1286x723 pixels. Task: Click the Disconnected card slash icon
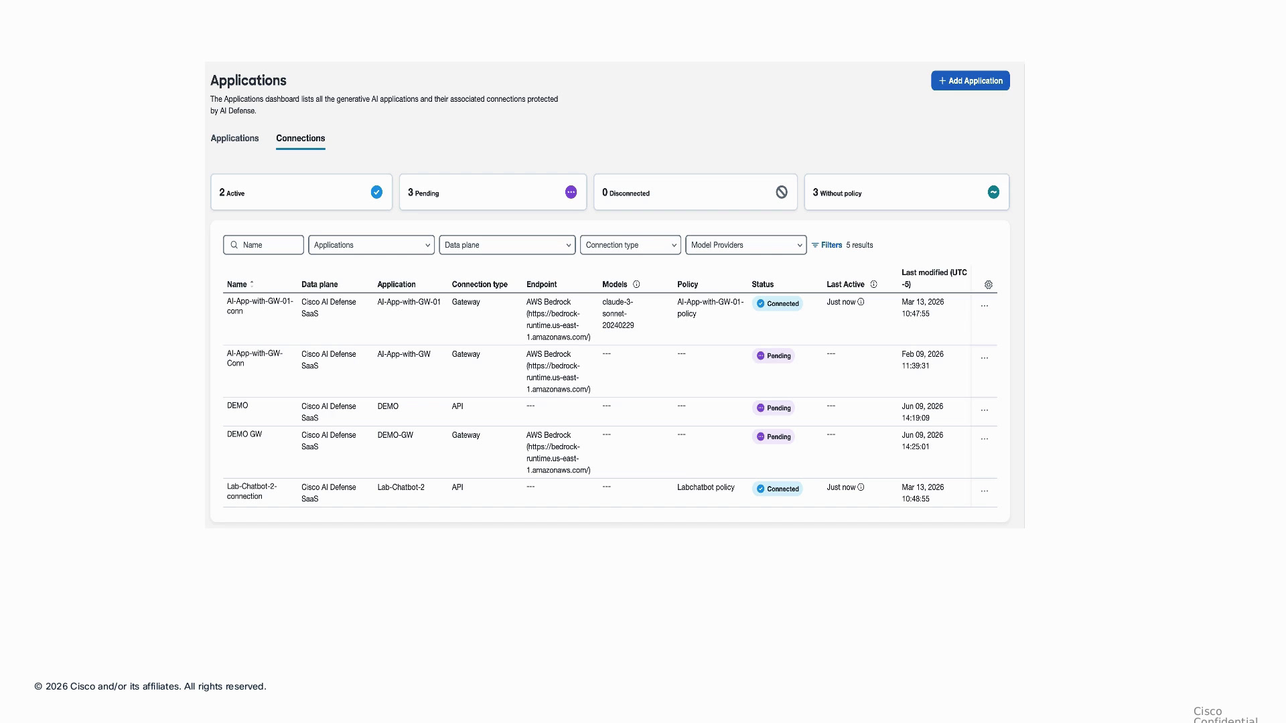(x=782, y=192)
